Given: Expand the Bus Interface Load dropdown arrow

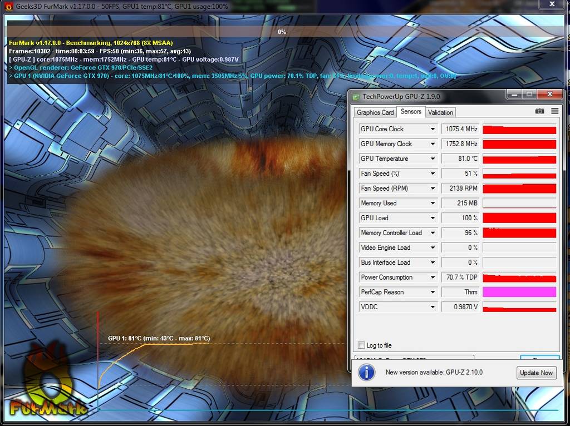Looking at the screenshot, I should tap(433, 262).
